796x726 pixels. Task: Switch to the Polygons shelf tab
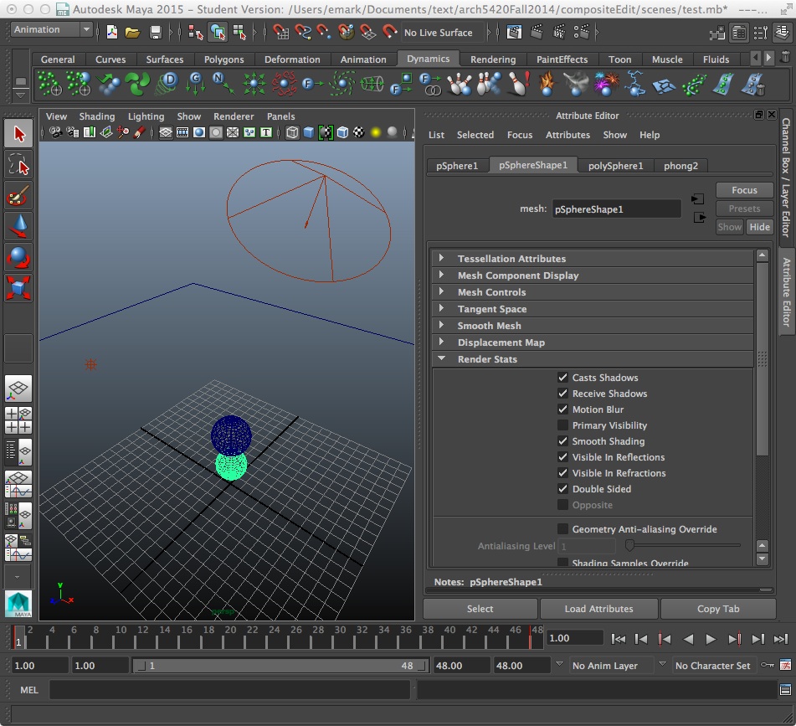pos(223,59)
